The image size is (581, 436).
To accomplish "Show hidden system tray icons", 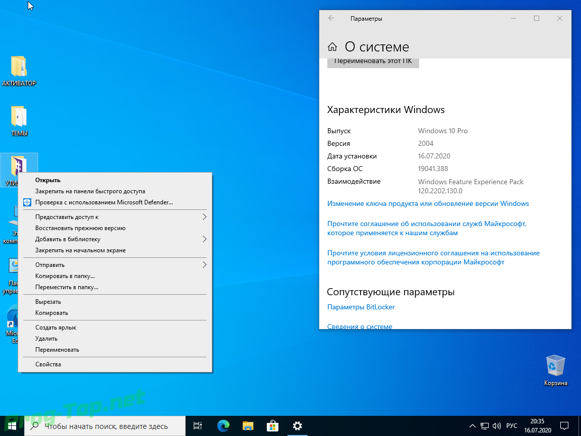I will [472, 426].
